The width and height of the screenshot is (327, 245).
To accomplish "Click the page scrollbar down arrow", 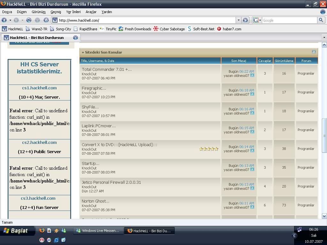I will [x=324, y=216].
